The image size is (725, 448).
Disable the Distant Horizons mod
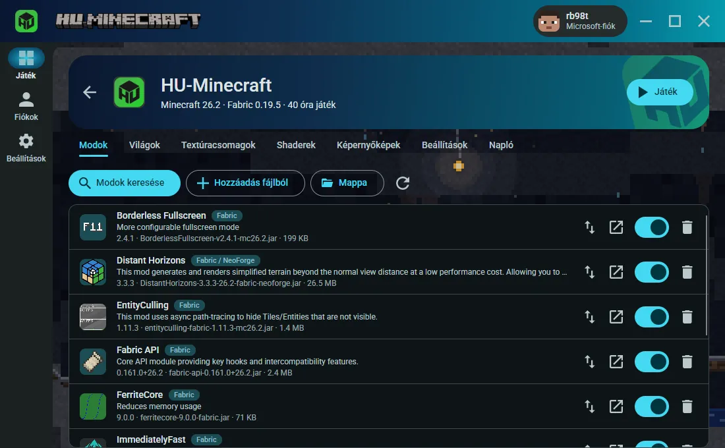(651, 272)
